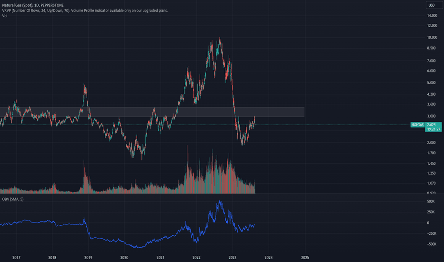Screen dimensions: 444x262
Task: Click the 6.000 price axis label
Action: (x=431, y=71)
